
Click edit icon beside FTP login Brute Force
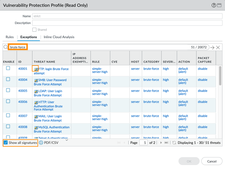(x=36, y=69)
